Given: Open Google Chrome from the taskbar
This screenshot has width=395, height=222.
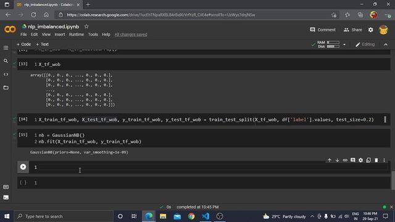Looking at the screenshot, I should (191, 216).
